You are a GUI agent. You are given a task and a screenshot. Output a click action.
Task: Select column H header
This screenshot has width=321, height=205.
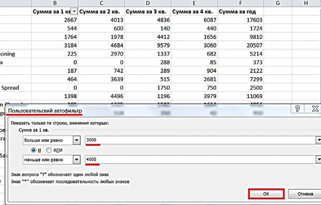tap(306, 3)
